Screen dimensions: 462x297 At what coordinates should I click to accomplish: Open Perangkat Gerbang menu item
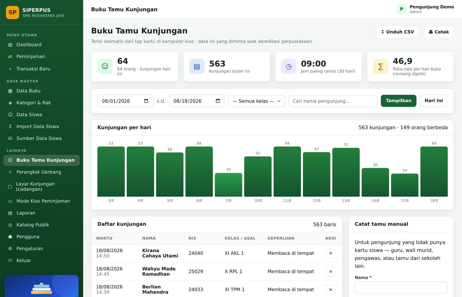coord(42,172)
